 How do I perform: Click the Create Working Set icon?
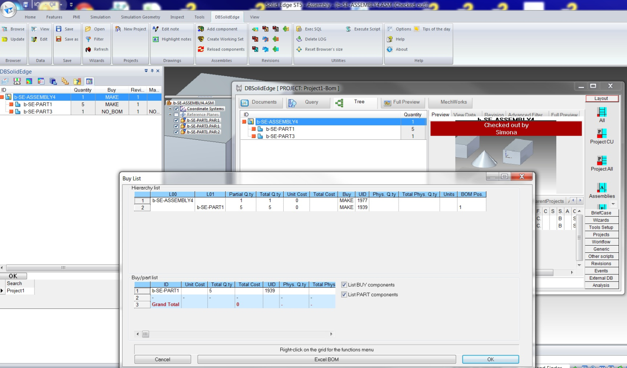point(201,39)
